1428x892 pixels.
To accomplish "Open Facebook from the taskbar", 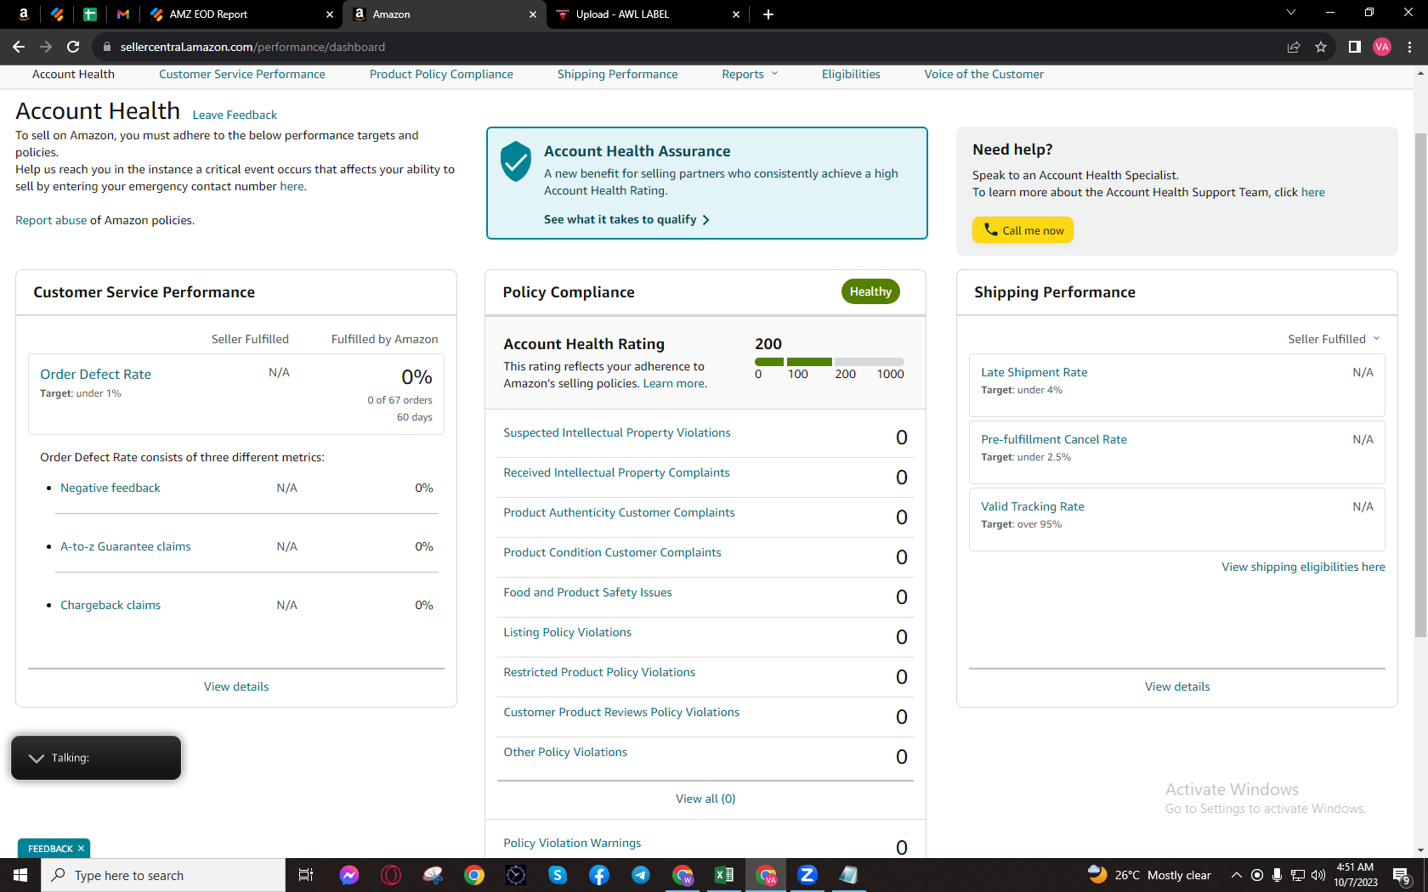I will [599, 875].
